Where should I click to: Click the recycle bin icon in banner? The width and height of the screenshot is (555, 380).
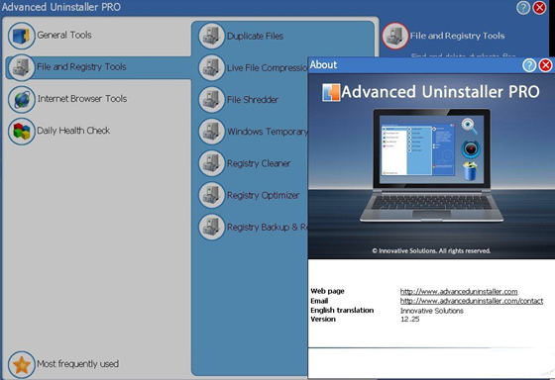point(471,171)
